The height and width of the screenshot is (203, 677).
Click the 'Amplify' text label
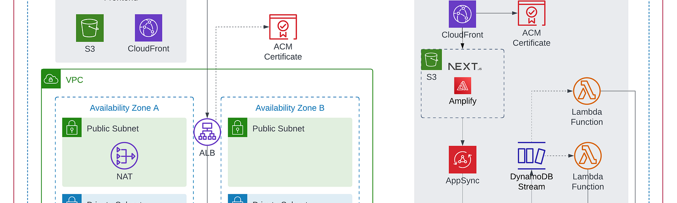coord(462,101)
